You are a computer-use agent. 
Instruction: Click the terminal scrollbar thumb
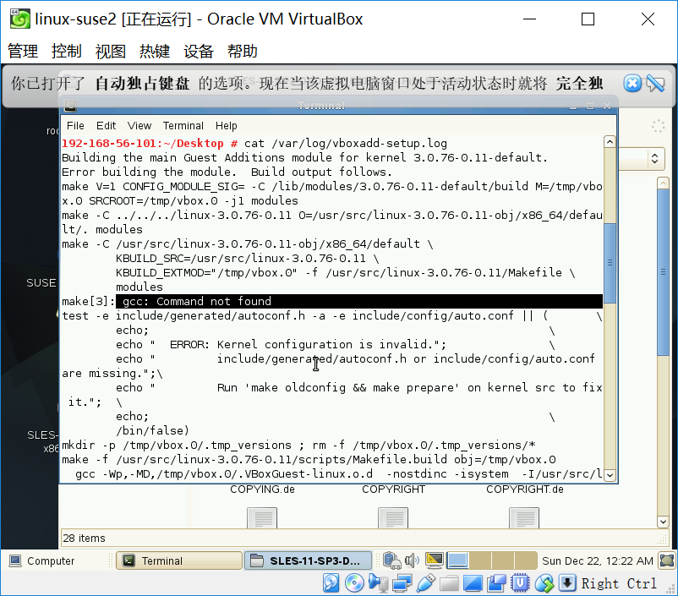[610, 263]
